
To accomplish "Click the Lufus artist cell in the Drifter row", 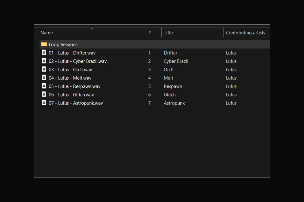I will (x=231, y=53).
